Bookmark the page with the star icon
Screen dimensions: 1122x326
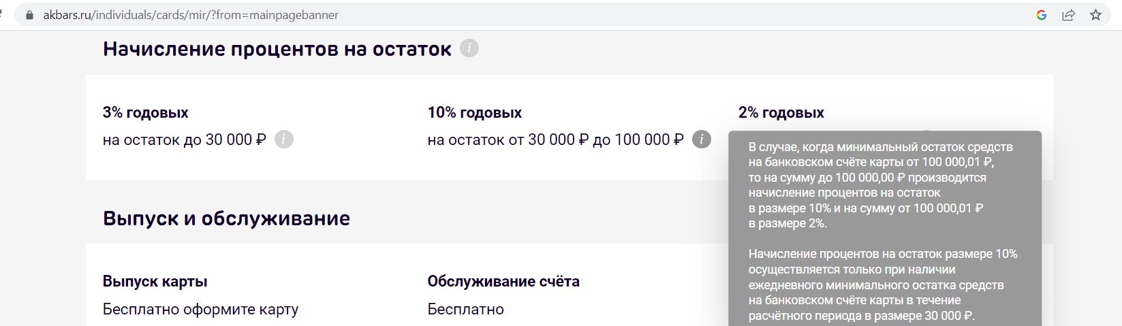pos(1095,14)
